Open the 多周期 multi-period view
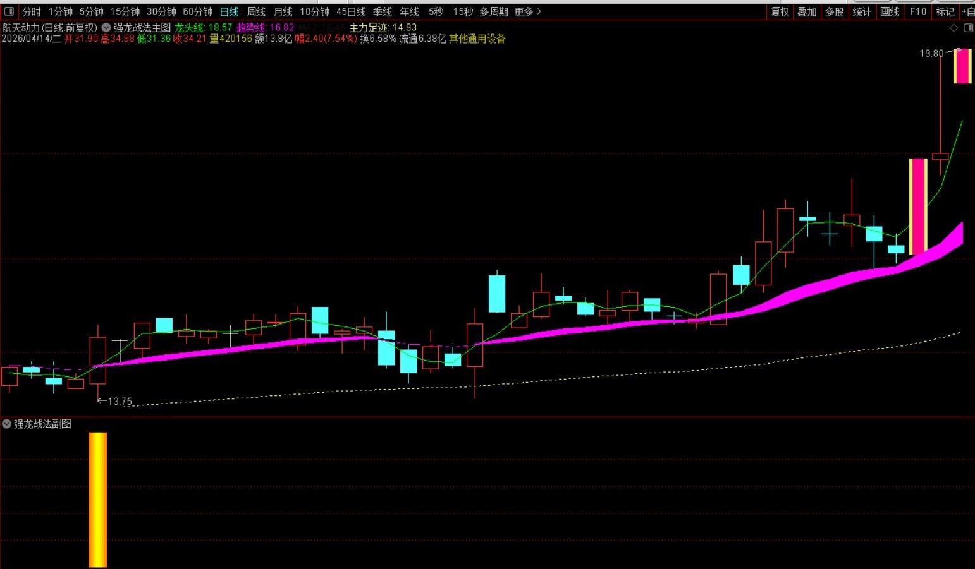The image size is (975, 569). click(494, 11)
